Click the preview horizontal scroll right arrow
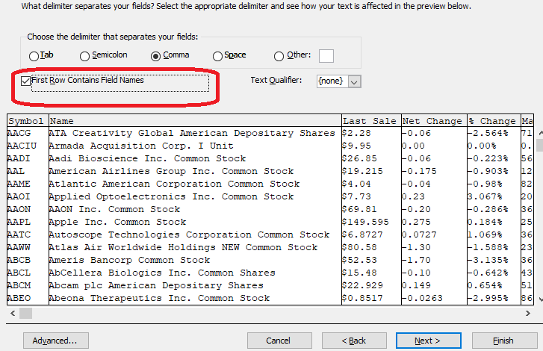This screenshot has width=543, height=351. tap(528, 313)
